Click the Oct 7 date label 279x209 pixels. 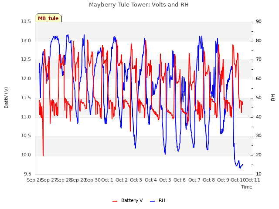pyautogui.click(x=194, y=180)
